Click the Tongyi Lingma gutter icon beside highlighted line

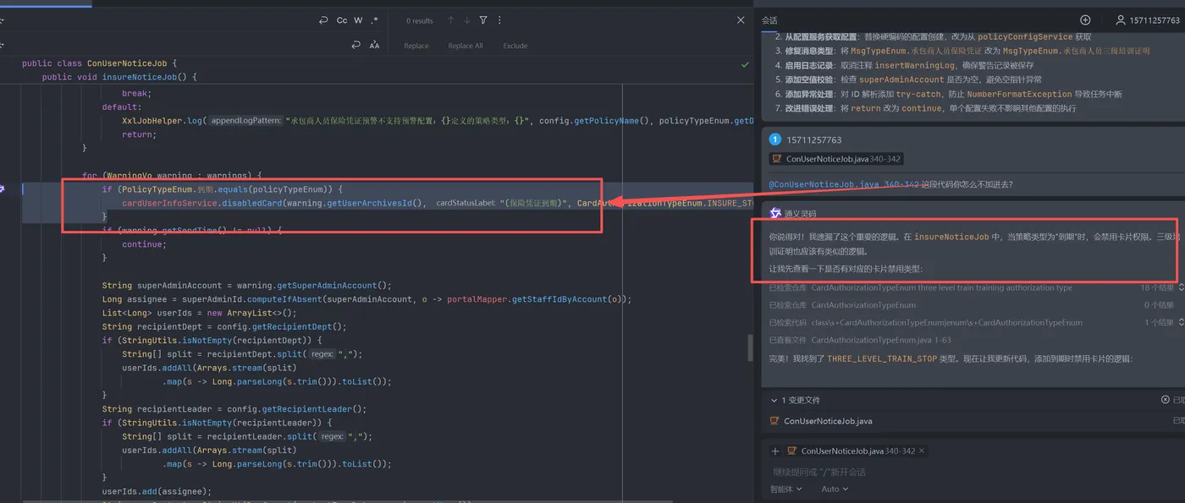click(x=2, y=189)
